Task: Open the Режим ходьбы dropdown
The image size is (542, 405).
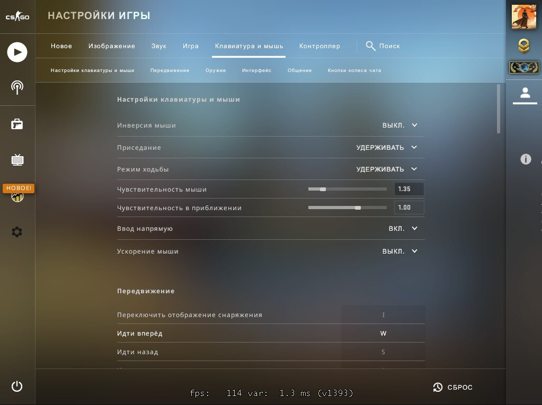Action: (386, 169)
